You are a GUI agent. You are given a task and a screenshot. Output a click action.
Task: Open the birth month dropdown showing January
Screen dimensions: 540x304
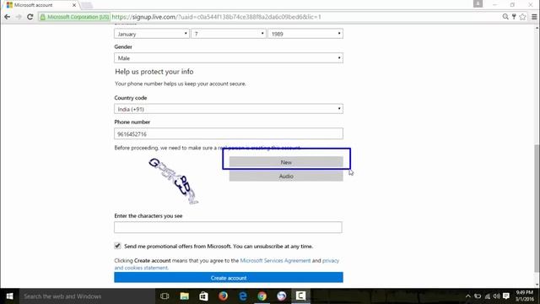point(152,34)
